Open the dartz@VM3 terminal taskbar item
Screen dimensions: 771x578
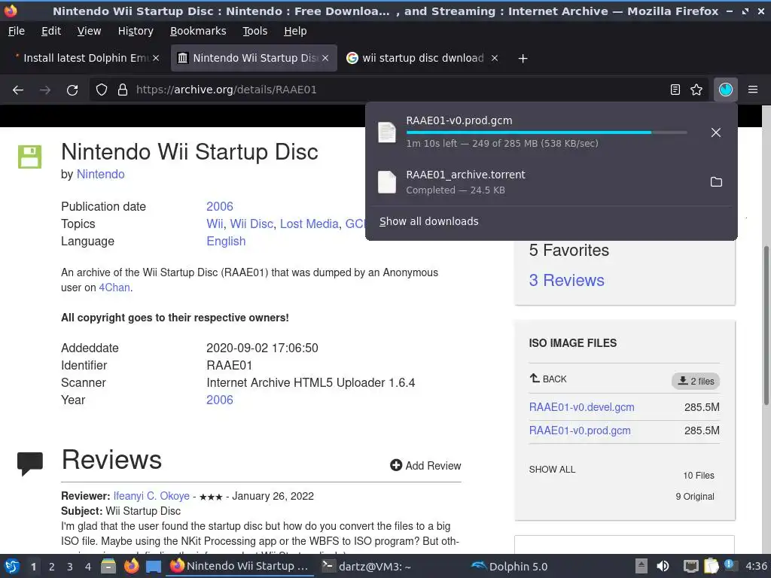[367, 566]
